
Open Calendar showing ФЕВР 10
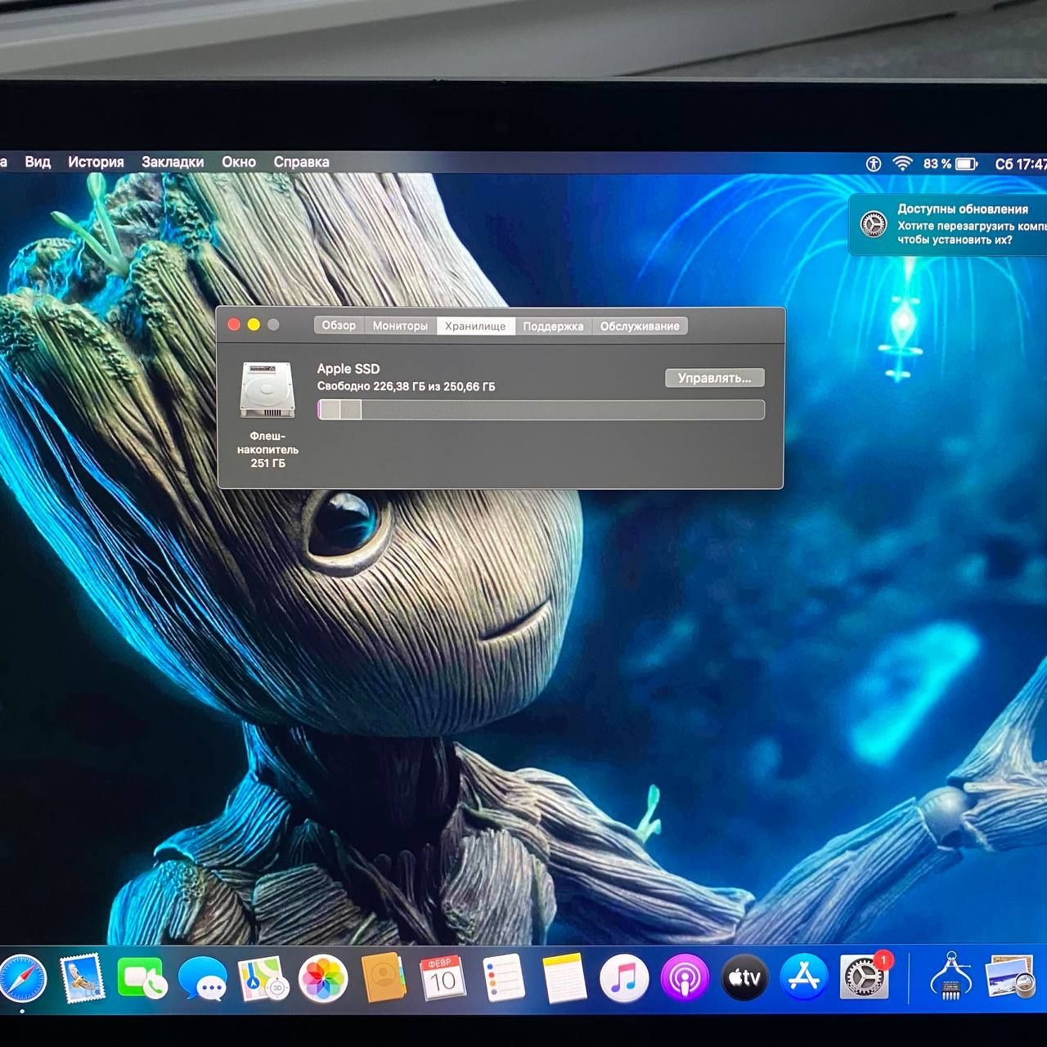coord(443,978)
